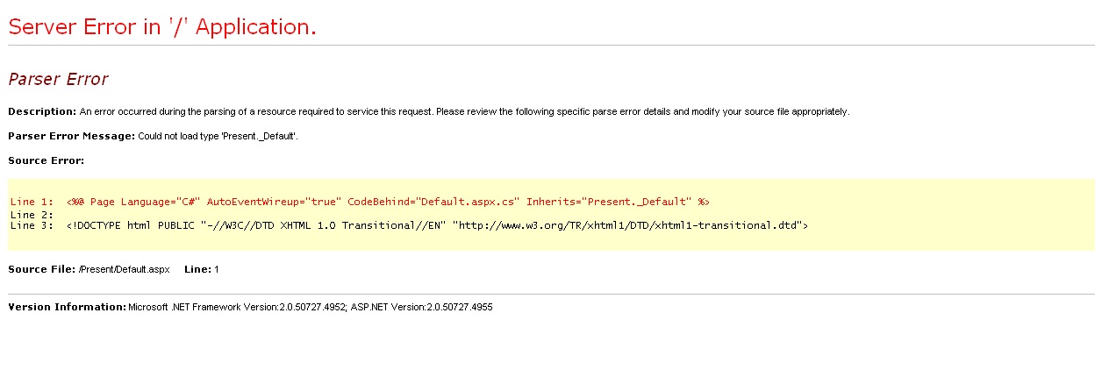Click the bold "Line:" label beside the file path
This screenshot has width=1102, height=384.
(197, 269)
